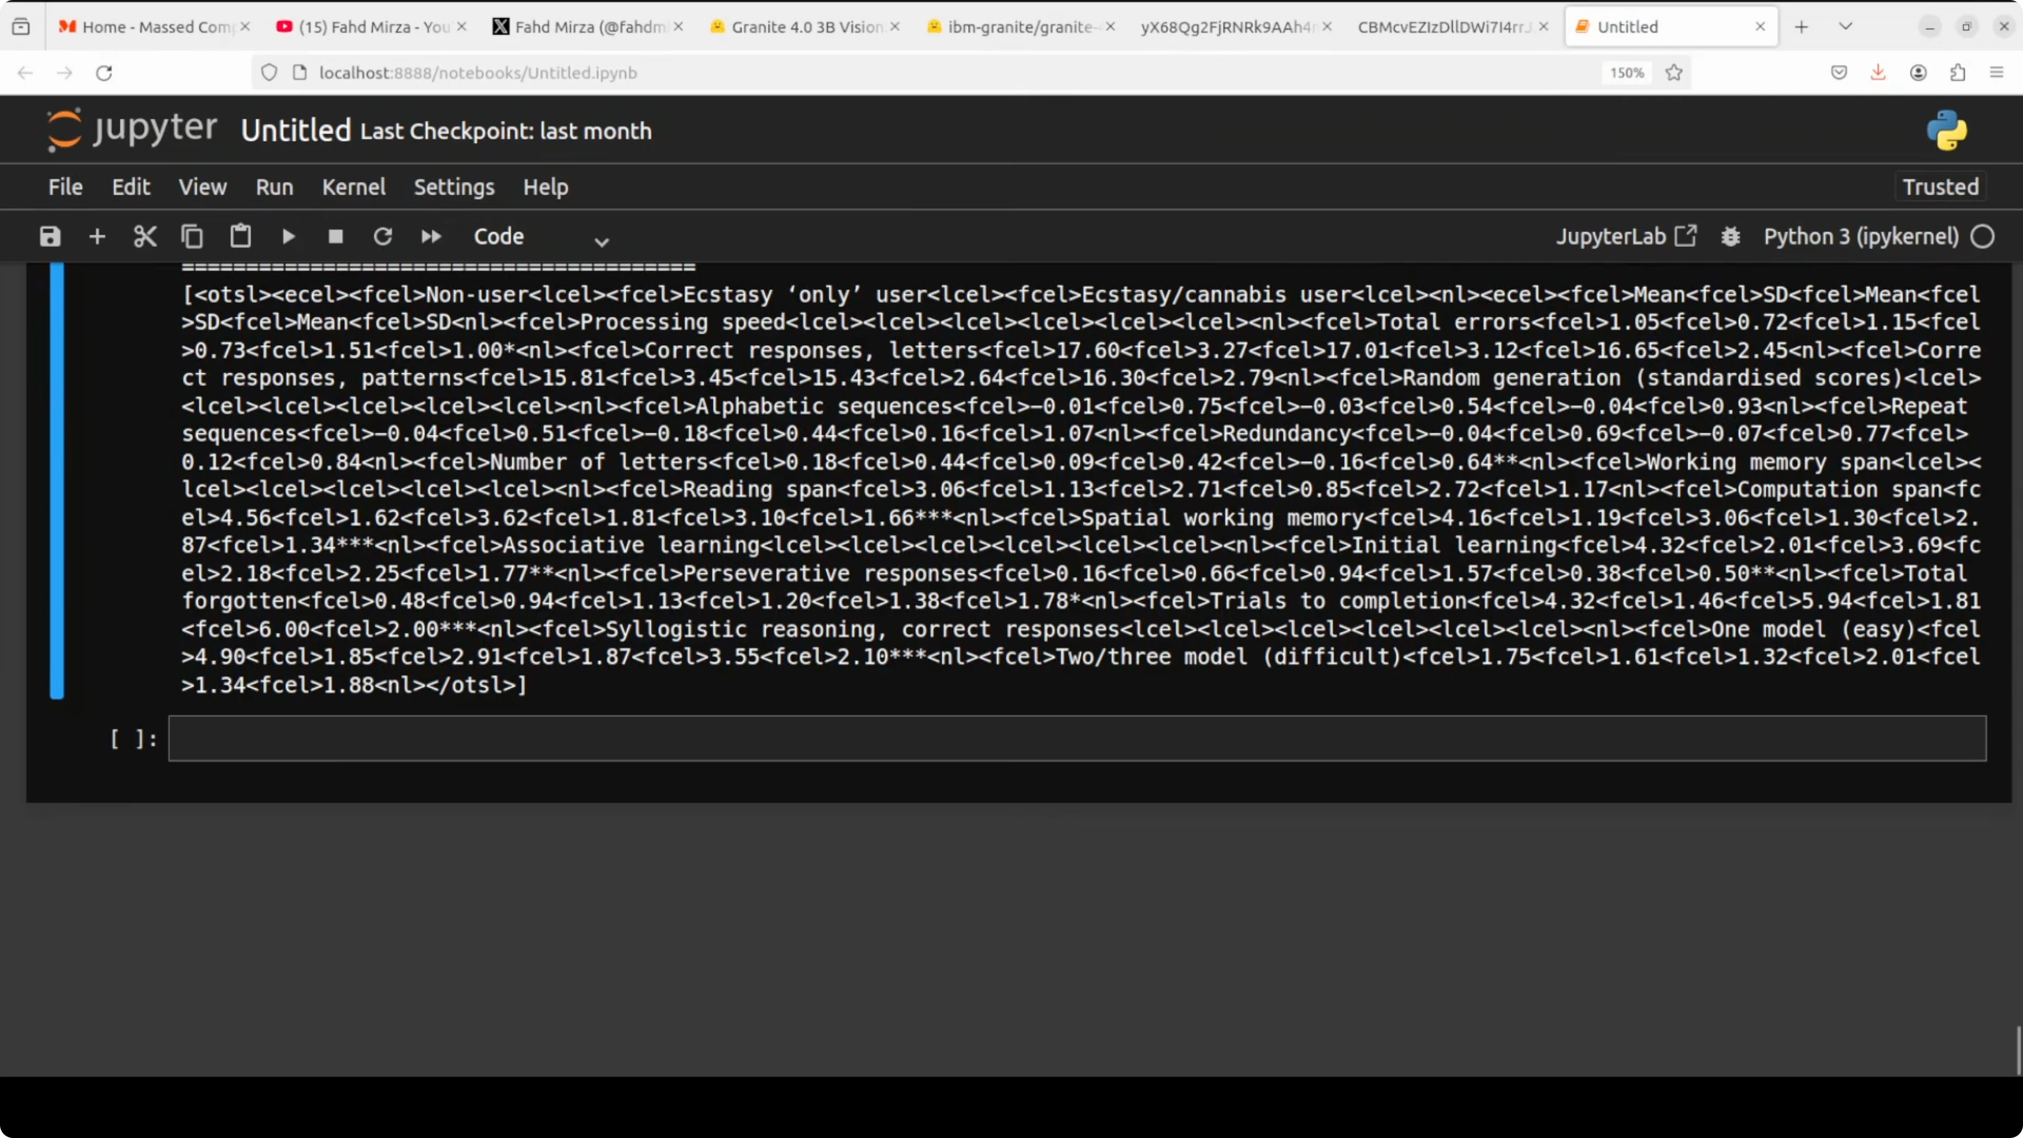The width and height of the screenshot is (2023, 1138).
Task: Enable the debugger with the bug icon
Action: (1731, 236)
